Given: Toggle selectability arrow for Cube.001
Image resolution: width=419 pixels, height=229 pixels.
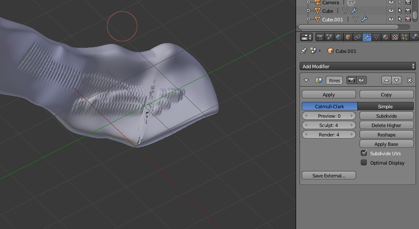Looking at the screenshot, I should click(400, 19).
